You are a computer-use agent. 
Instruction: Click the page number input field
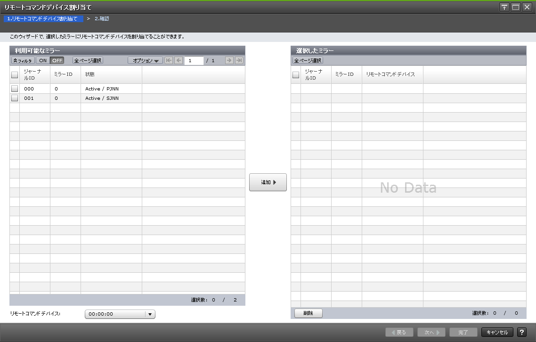click(193, 60)
